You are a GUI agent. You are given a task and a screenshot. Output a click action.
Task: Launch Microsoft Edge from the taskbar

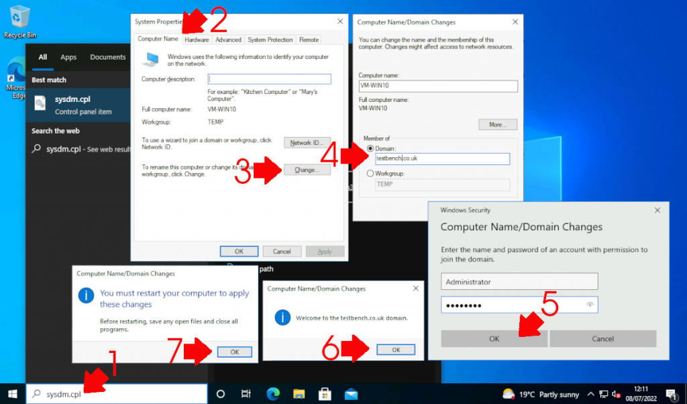point(273,394)
